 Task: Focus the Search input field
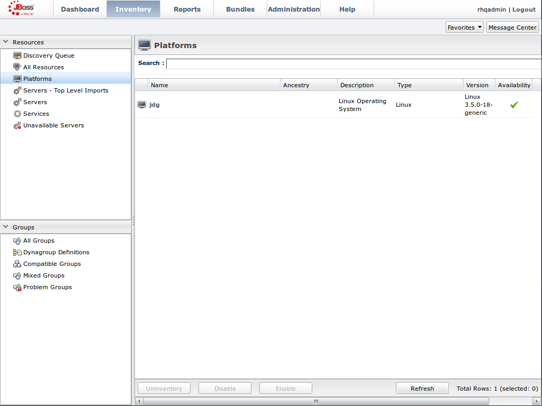[354, 63]
